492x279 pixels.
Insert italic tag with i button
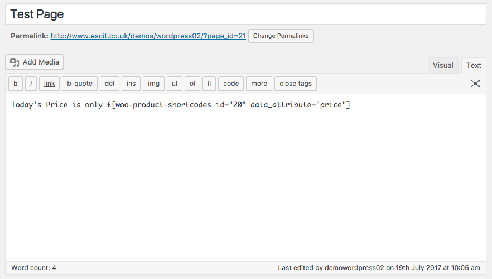coord(31,84)
